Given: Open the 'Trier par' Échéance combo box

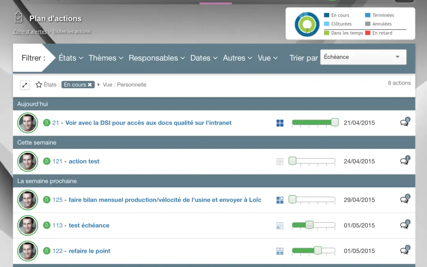Looking at the screenshot, I should pyautogui.click(x=363, y=57).
